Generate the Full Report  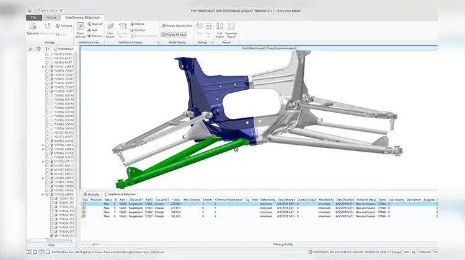pos(219,30)
